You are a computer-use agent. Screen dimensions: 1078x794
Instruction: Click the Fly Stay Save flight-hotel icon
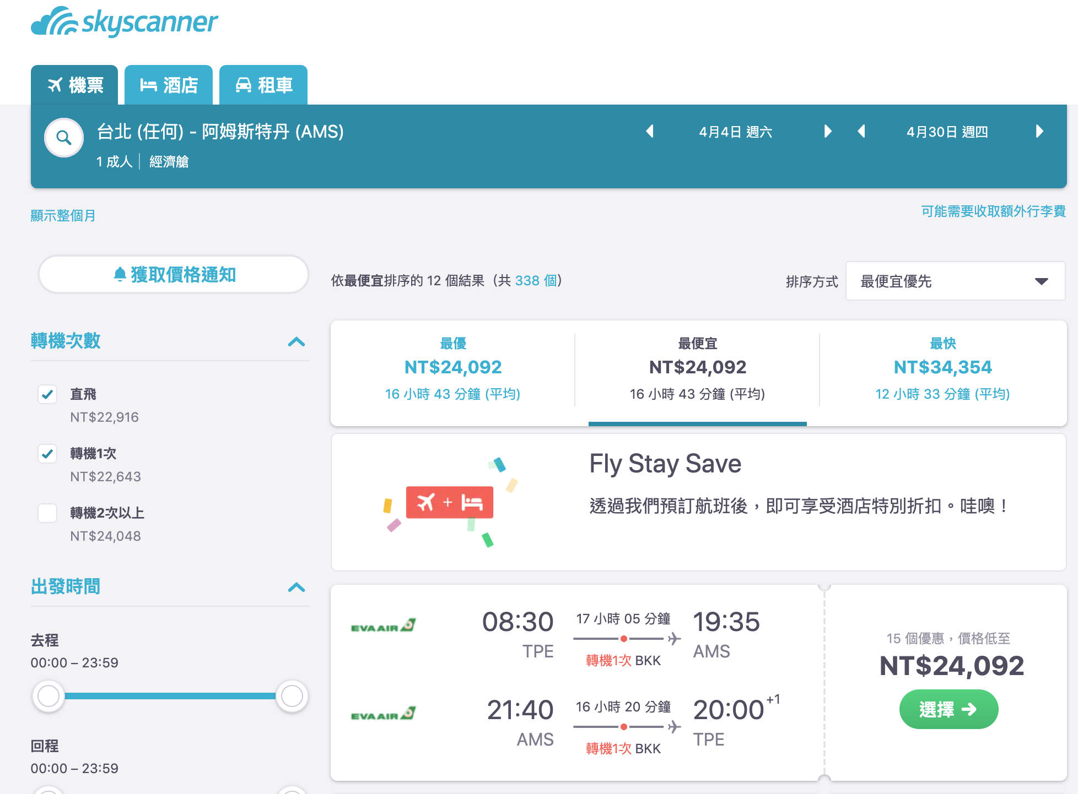450,502
